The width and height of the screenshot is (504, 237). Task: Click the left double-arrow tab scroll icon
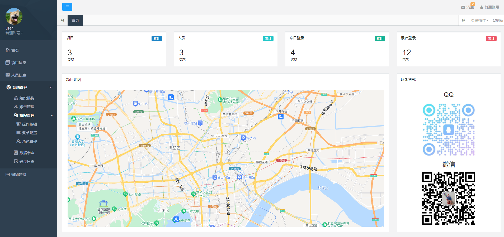(62, 20)
